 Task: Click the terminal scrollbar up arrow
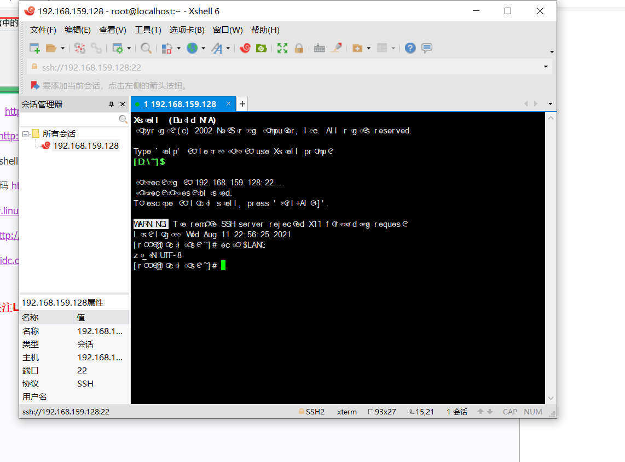(x=551, y=118)
